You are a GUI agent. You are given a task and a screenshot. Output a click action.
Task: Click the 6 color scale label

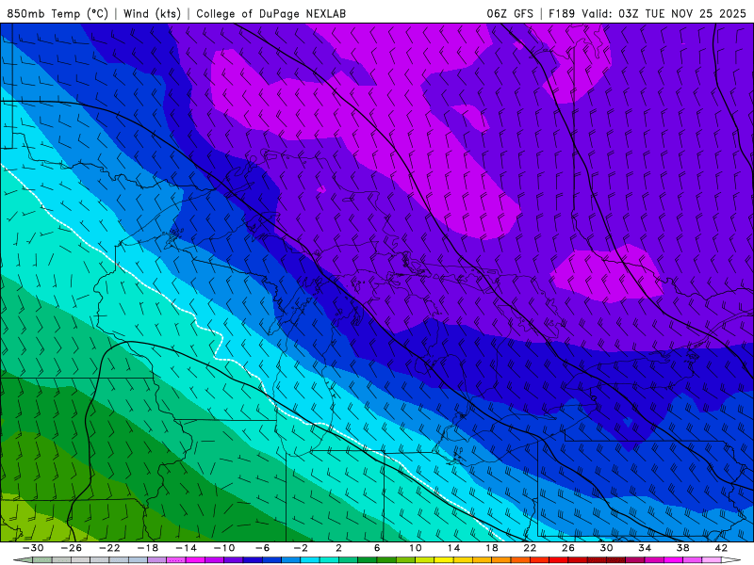coord(378,548)
